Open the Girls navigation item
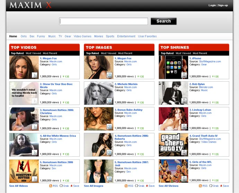 (24, 36)
